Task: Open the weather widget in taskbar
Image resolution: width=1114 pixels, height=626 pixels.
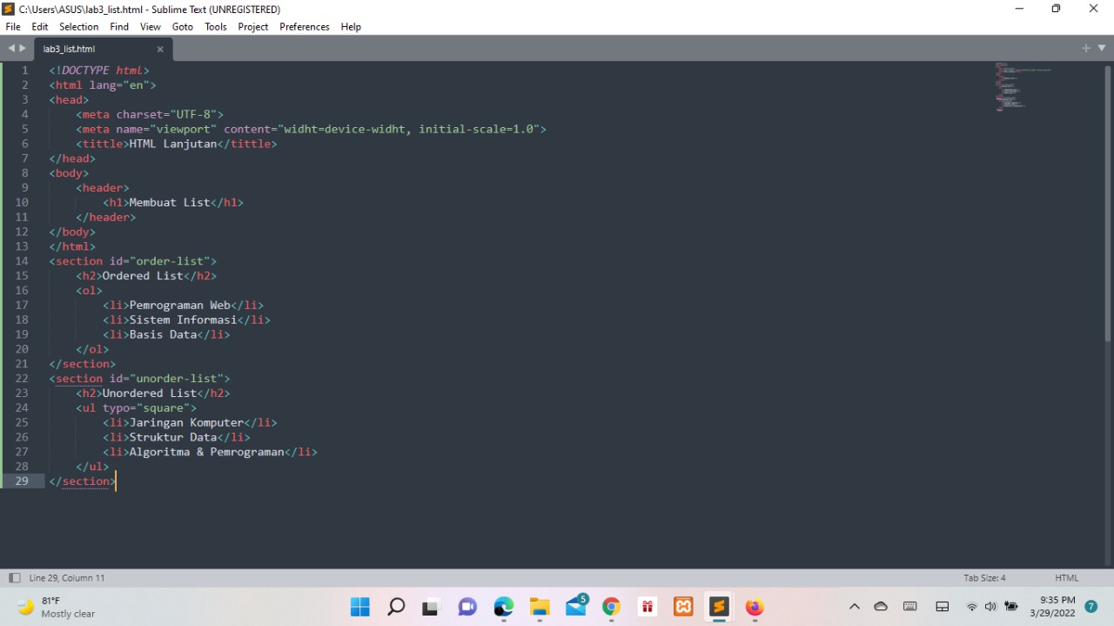Action: (x=57, y=607)
